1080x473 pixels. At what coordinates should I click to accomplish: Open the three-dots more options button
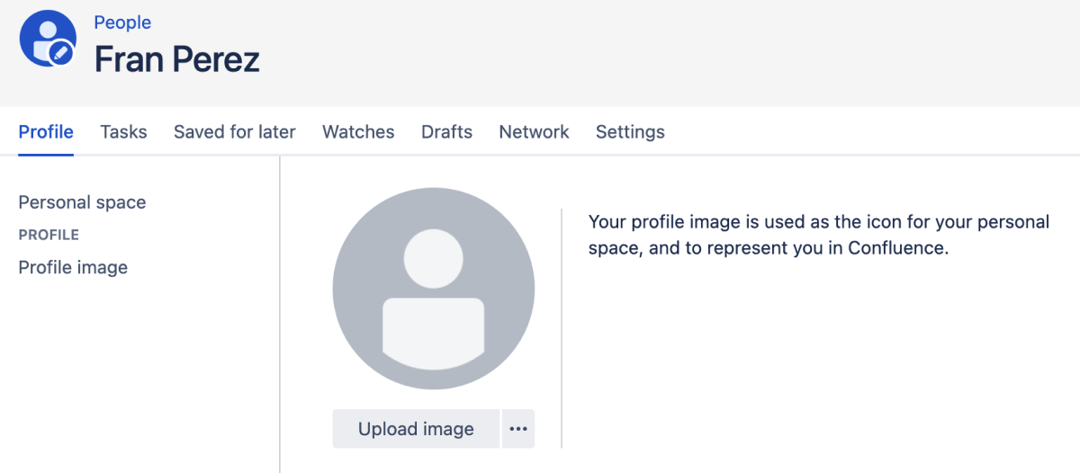[517, 429]
